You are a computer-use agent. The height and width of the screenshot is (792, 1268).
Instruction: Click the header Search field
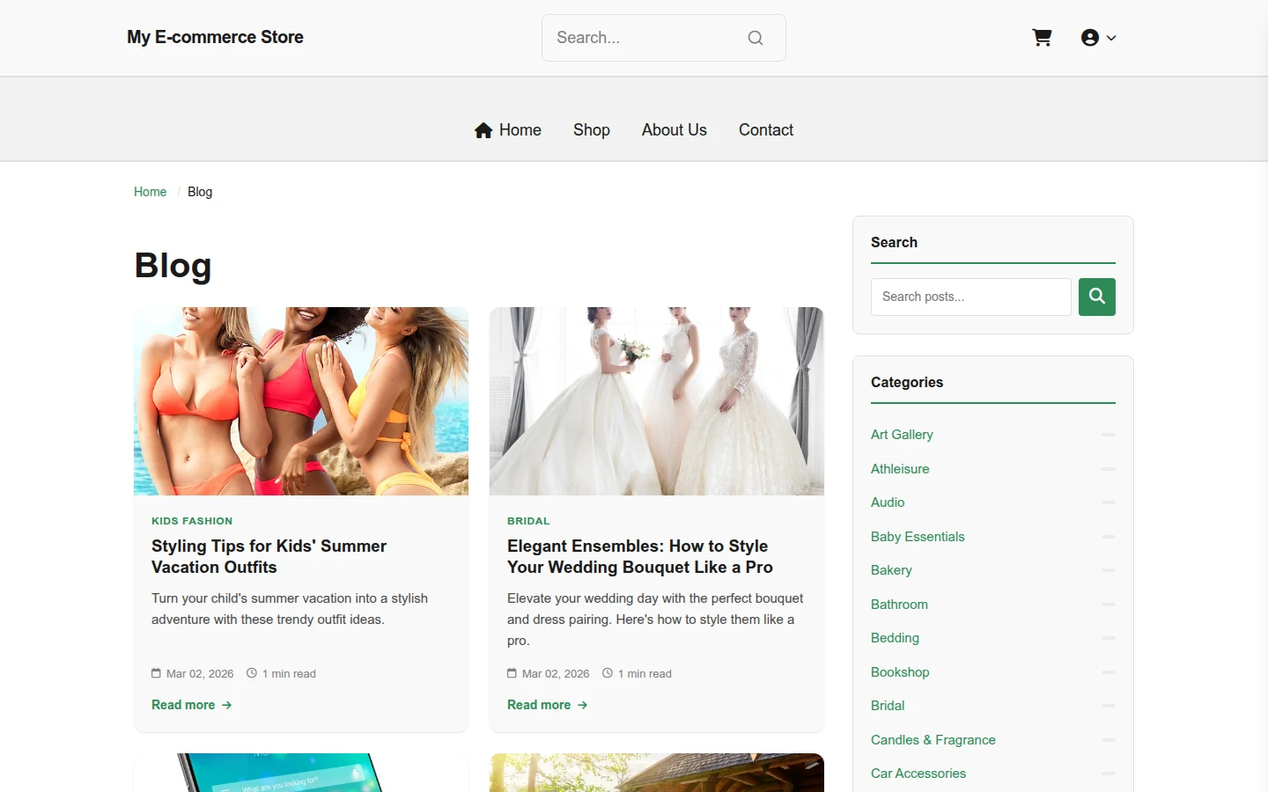[x=664, y=38]
